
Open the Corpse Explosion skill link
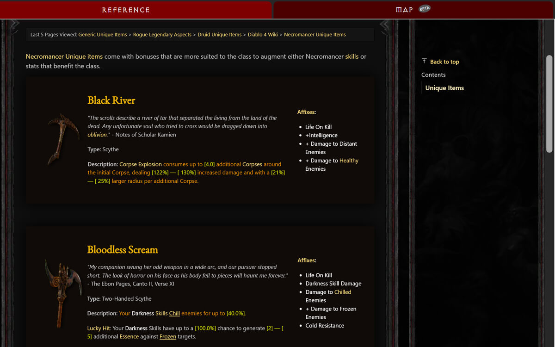(x=141, y=164)
